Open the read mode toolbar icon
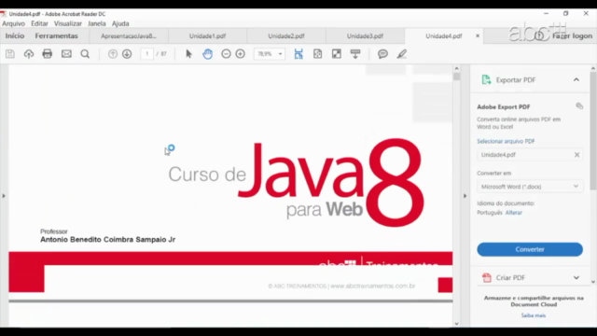The height and width of the screenshot is (336, 597). coord(355,54)
